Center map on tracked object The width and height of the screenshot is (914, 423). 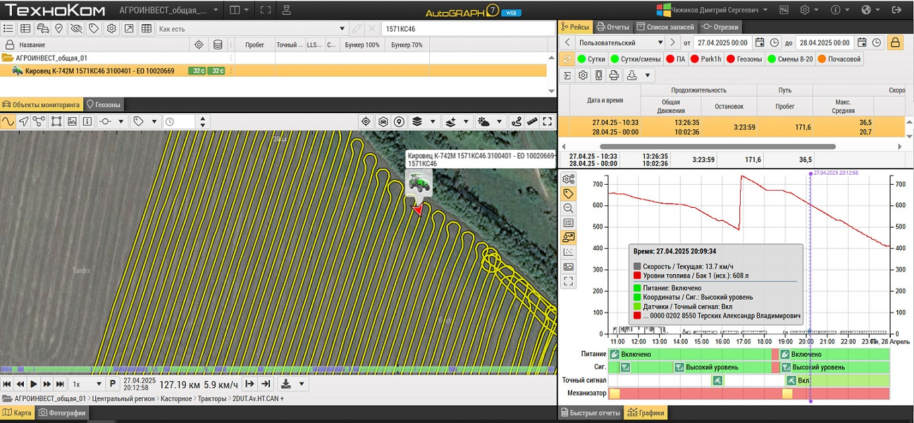(x=365, y=122)
